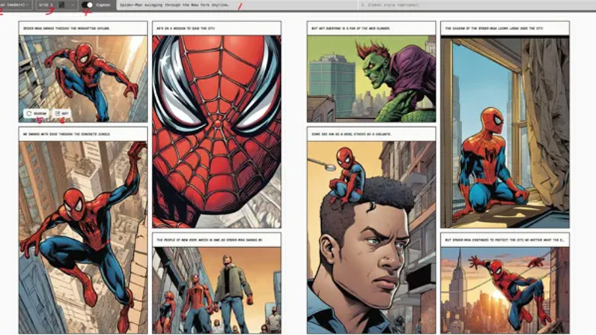Screen dimensions: 596x335
Task: Open the comic style dropdown showing Modern
Action: [x=15, y=5]
